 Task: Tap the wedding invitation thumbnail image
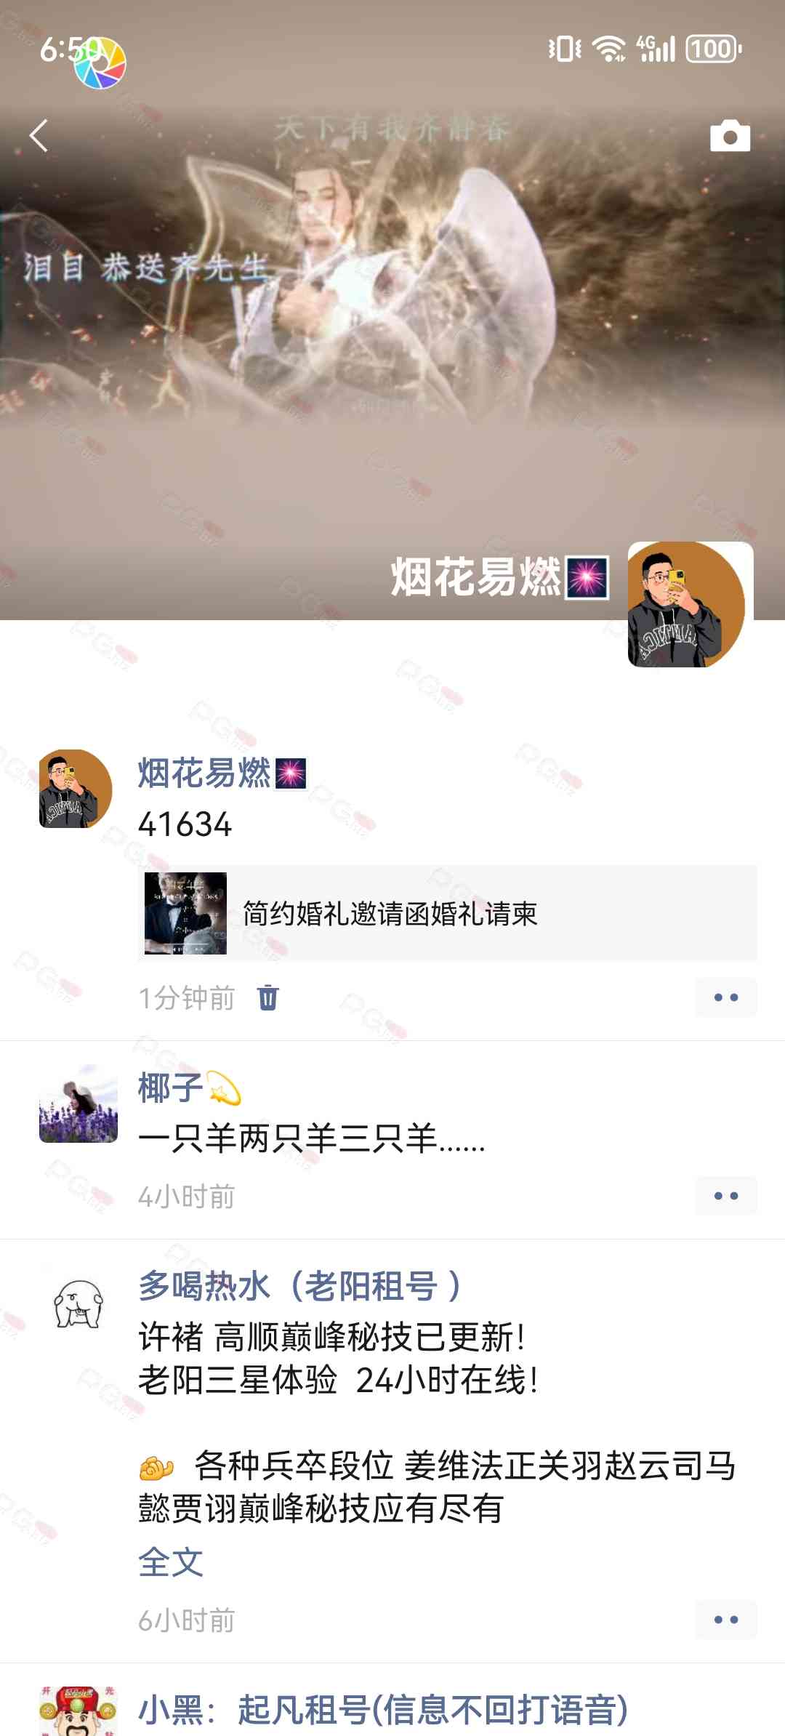(x=185, y=913)
